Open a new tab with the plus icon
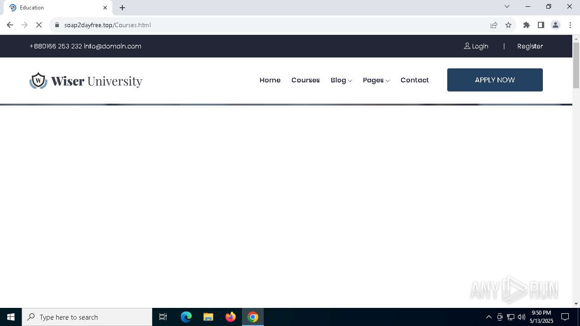The image size is (580, 326). pyautogui.click(x=122, y=8)
